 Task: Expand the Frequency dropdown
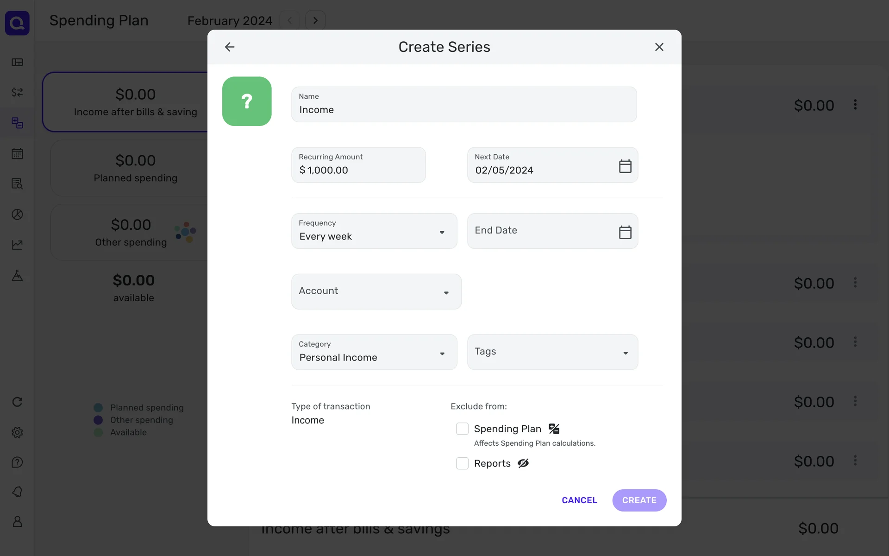(374, 231)
